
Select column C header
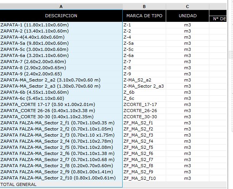188,7
